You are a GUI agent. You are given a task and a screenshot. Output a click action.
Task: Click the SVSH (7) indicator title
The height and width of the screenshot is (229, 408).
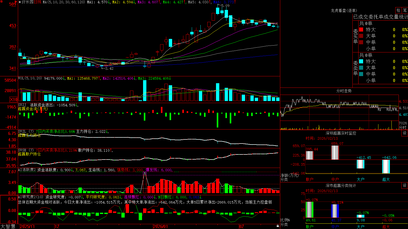[x=26, y=150]
